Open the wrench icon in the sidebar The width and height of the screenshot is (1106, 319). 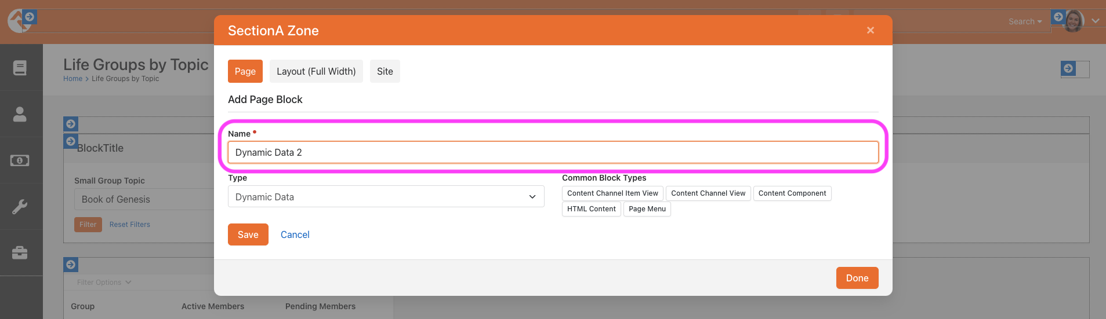coord(20,207)
